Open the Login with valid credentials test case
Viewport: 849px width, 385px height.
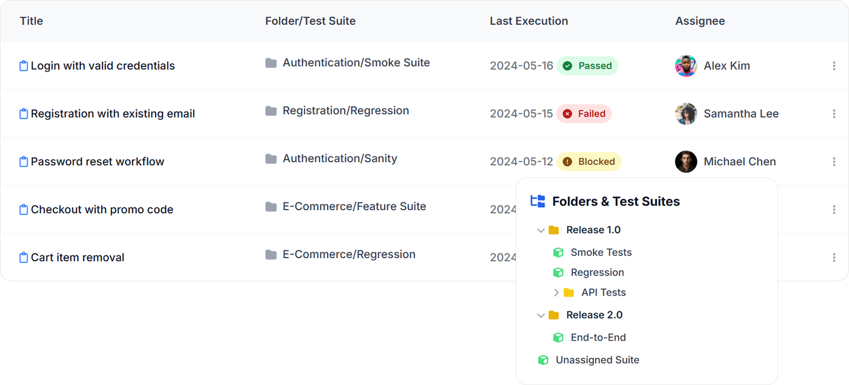click(103, 66)
